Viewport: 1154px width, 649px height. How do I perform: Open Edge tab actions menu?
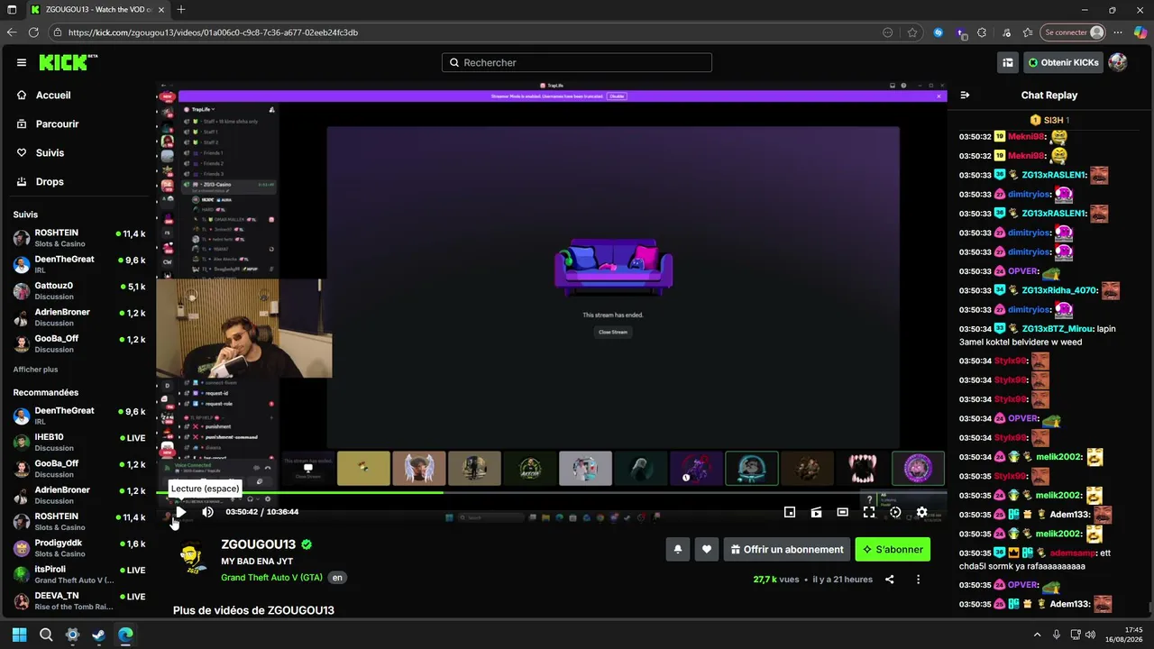(12, 10)
